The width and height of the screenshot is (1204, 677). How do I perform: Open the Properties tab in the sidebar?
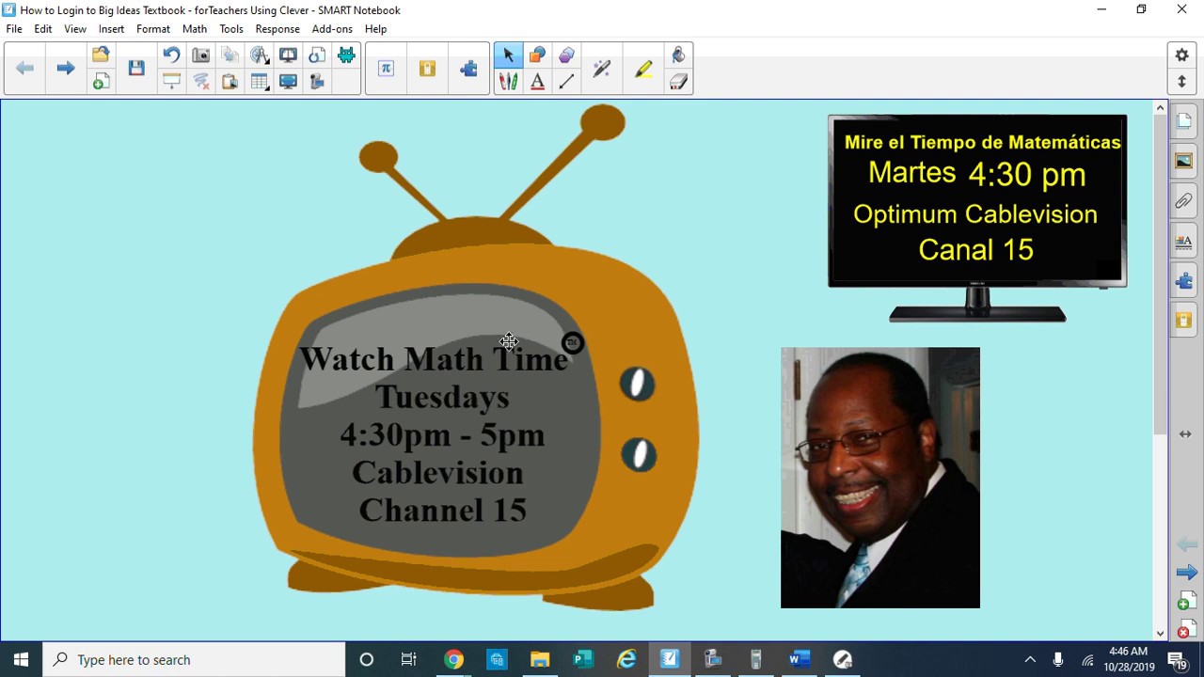pyautogui.click(x=1184, y=242)
